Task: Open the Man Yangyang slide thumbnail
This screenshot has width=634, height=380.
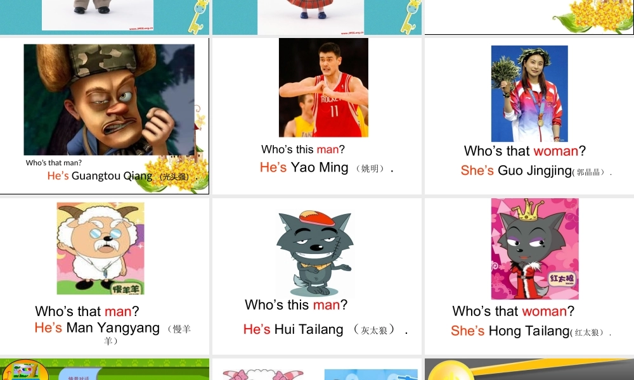Action: click(105, 276)
